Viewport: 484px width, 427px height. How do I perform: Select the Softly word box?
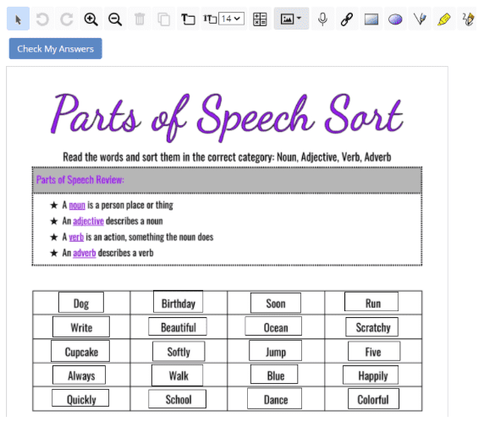179,351
